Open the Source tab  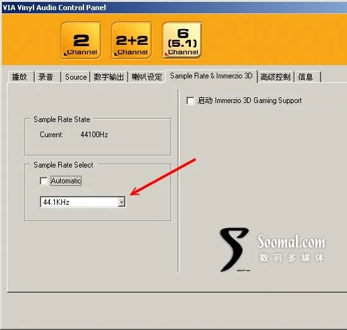pos(76,77)
